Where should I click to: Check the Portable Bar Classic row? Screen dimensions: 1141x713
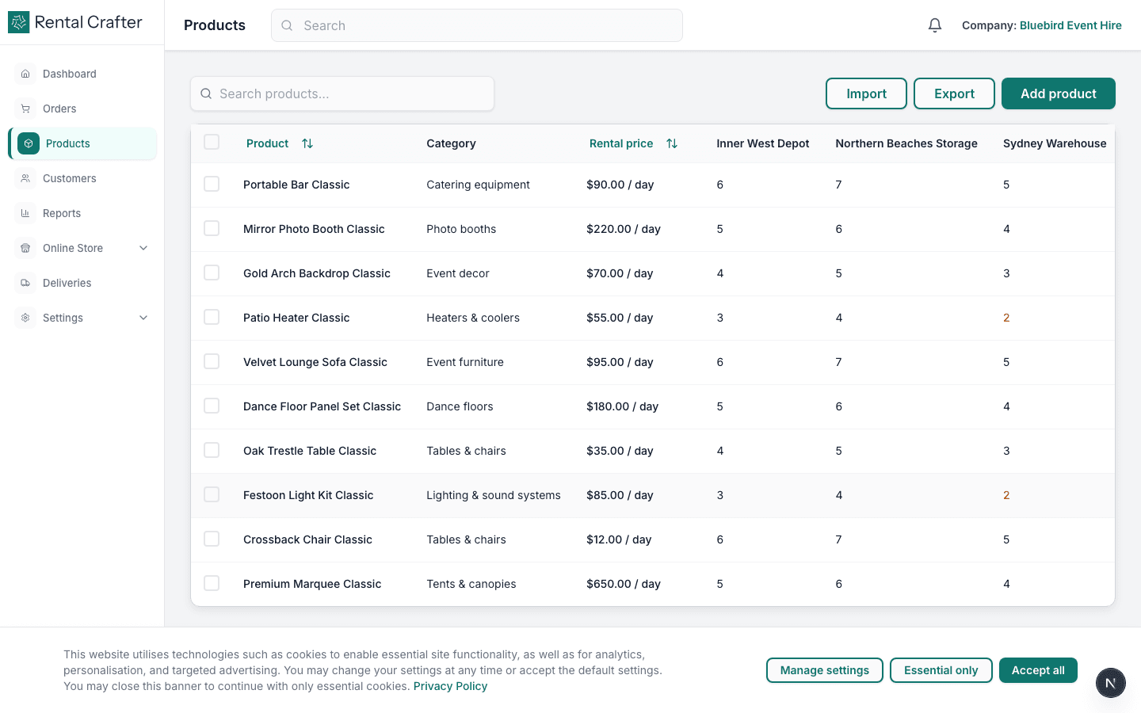[212, 184]
